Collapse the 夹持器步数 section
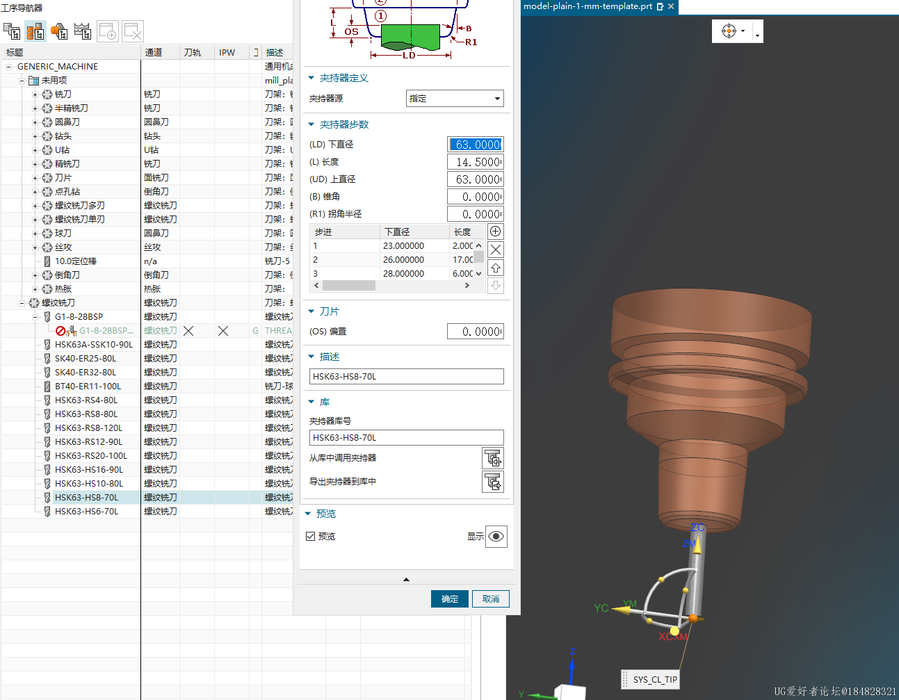This screenshot has height=700, width=899. (x=311, y=124)
